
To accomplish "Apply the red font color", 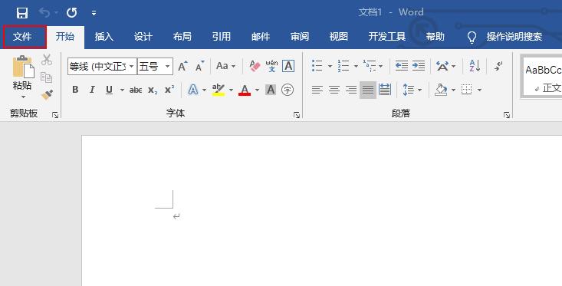I will click(245, 90).
